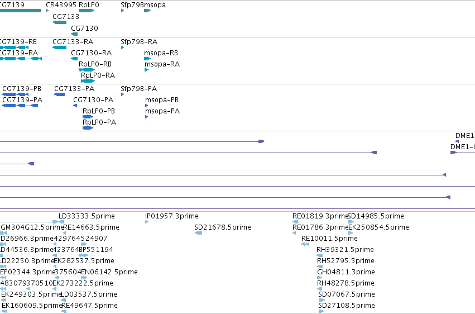Click the EK273222.5prime EST label

(x=83, y=283)
